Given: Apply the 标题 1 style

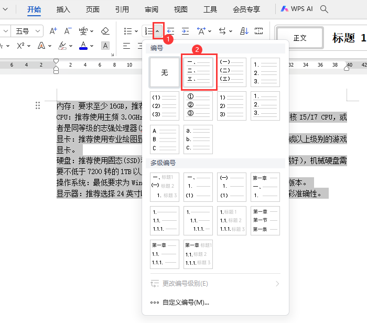Looking at the screenshot, I should point(349,38).
